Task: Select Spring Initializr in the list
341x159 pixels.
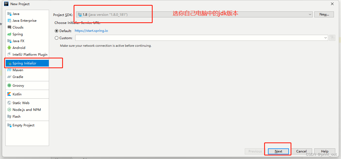Action: tap(27, 63)
